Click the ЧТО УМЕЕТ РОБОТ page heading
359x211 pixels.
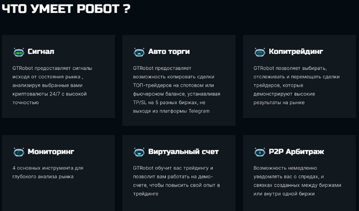[x=66, y=9]
